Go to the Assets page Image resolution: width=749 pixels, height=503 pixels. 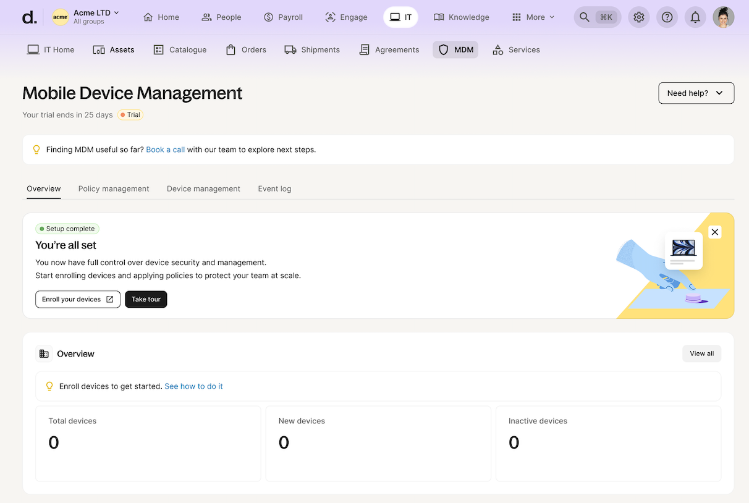[x=114, y=50]
